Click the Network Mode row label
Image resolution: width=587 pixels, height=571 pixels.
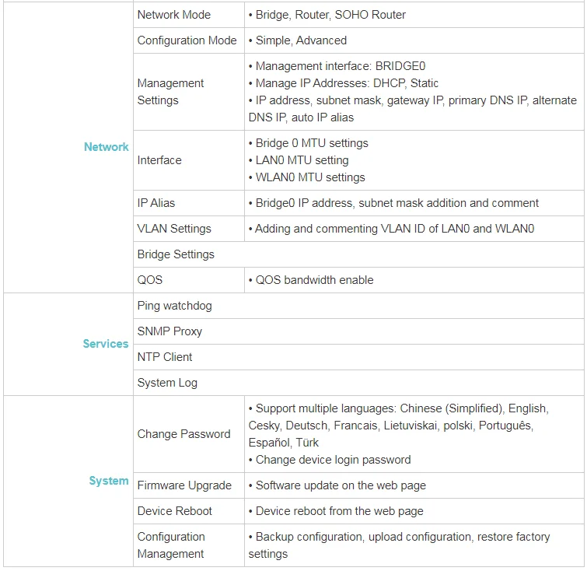(173, 15)
